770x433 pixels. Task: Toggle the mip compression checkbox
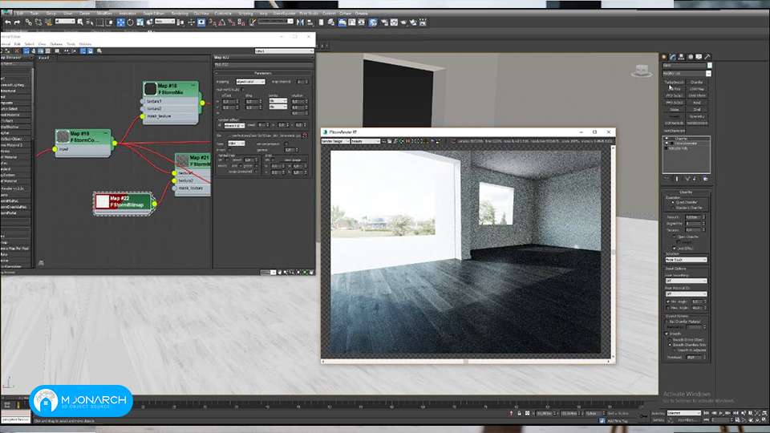(x=286, y=144)
